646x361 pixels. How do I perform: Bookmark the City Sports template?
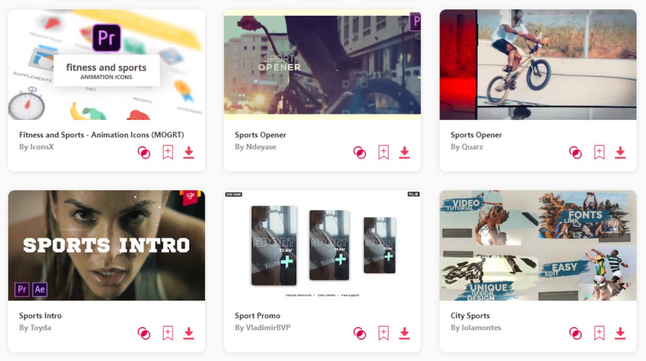pos(599,333)
